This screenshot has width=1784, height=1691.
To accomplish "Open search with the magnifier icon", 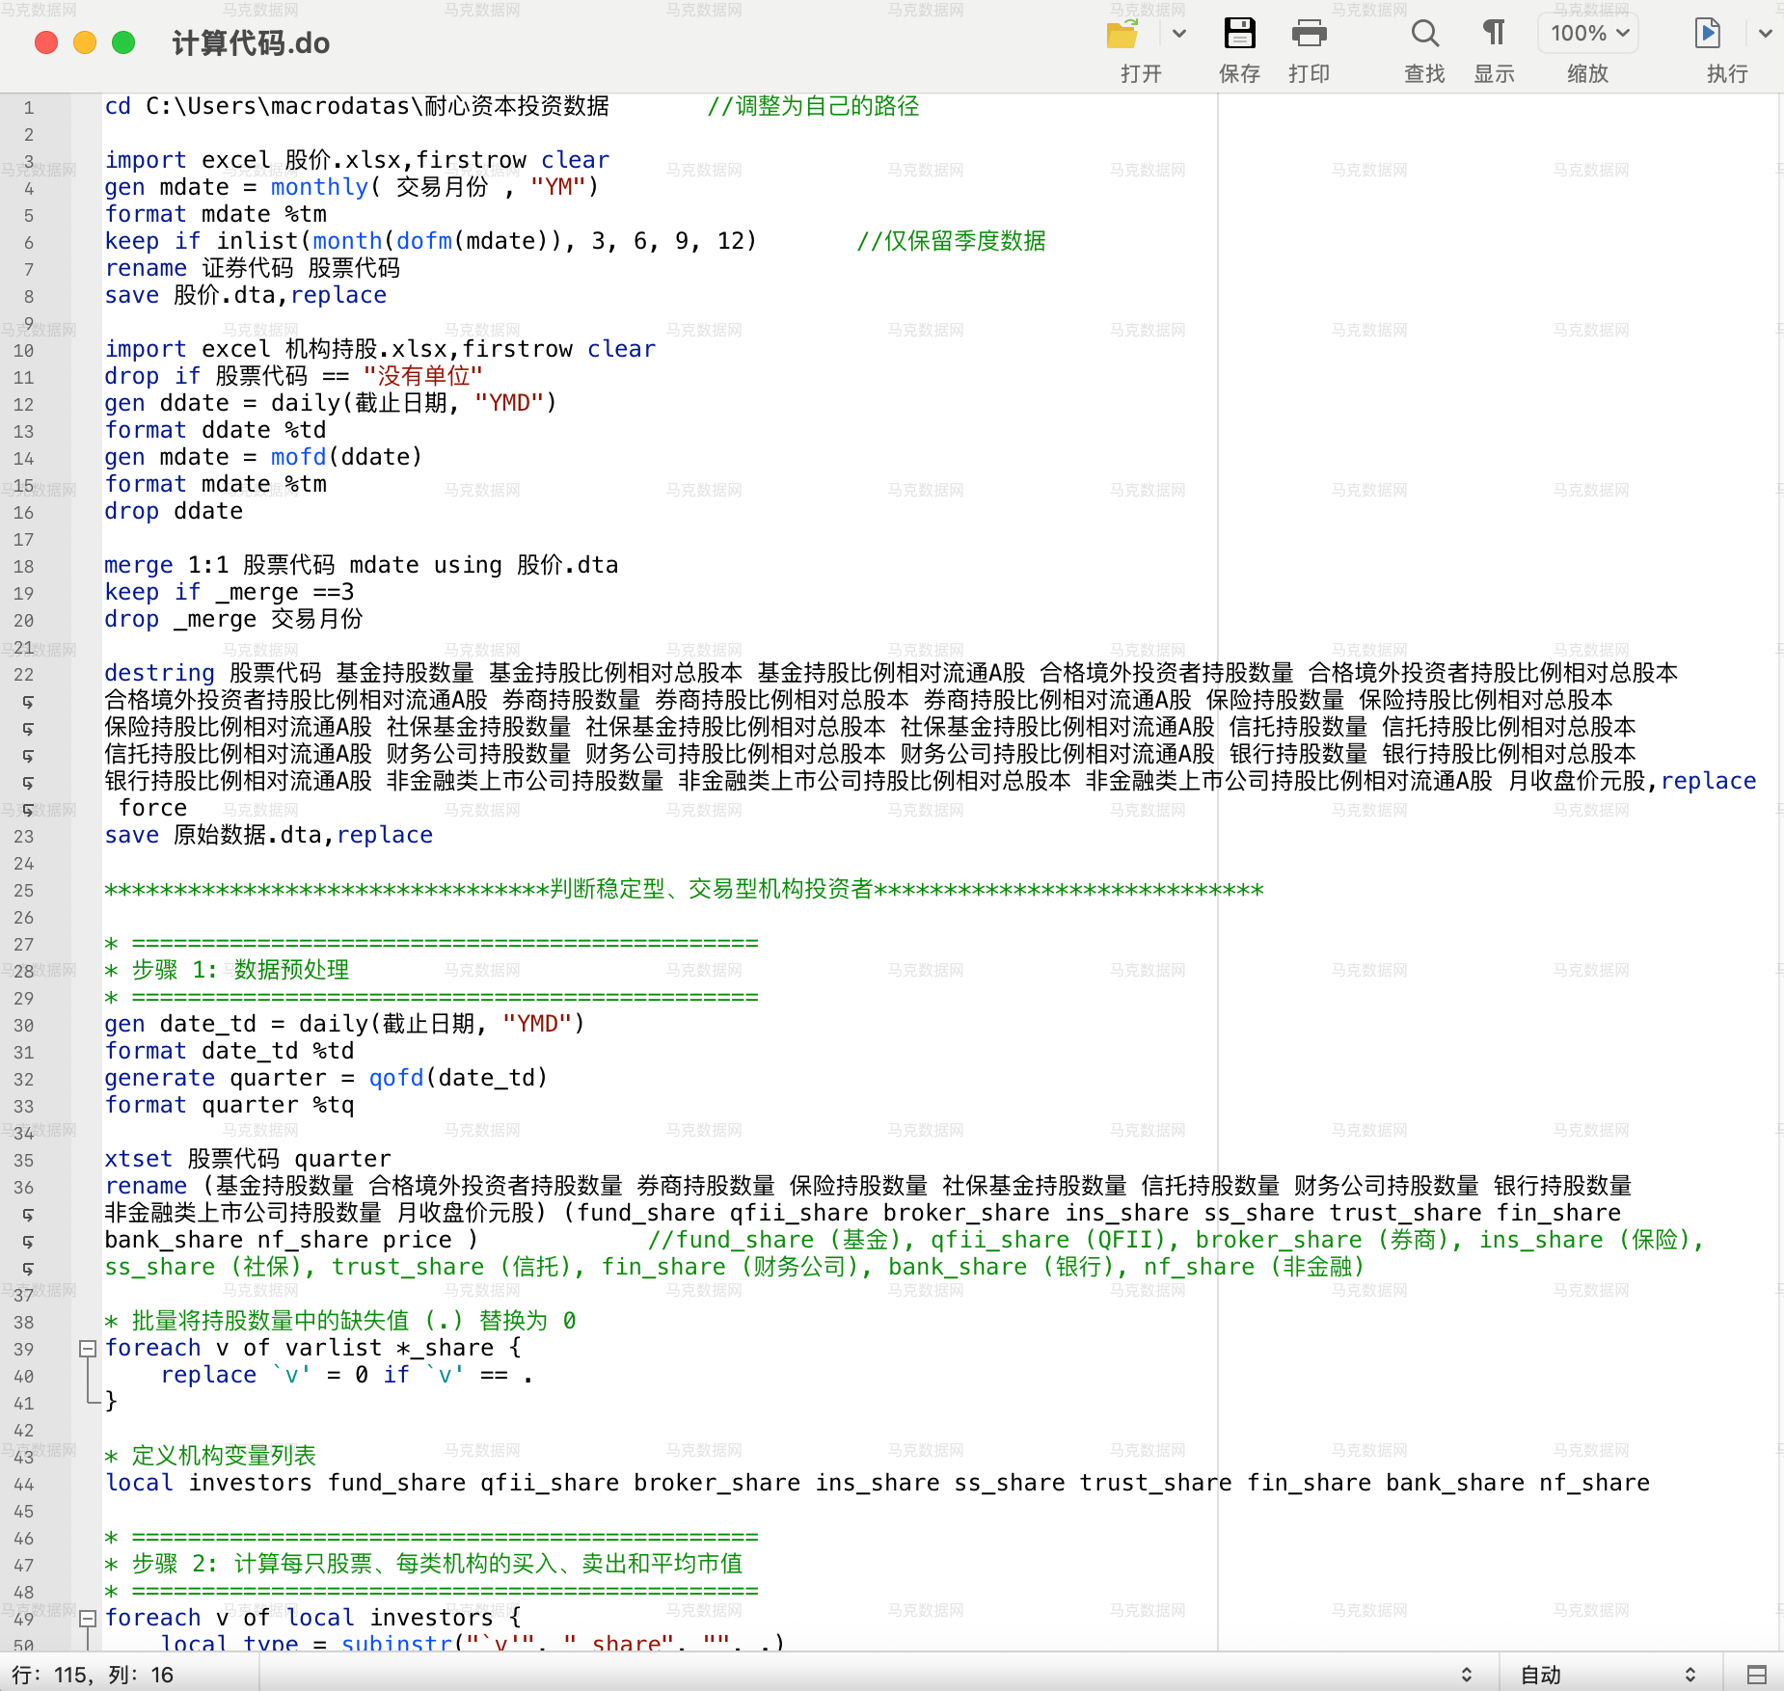I will (x=1424, y=34).
